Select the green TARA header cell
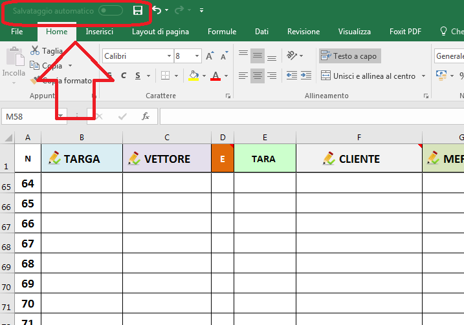 (x=265, y=158)
